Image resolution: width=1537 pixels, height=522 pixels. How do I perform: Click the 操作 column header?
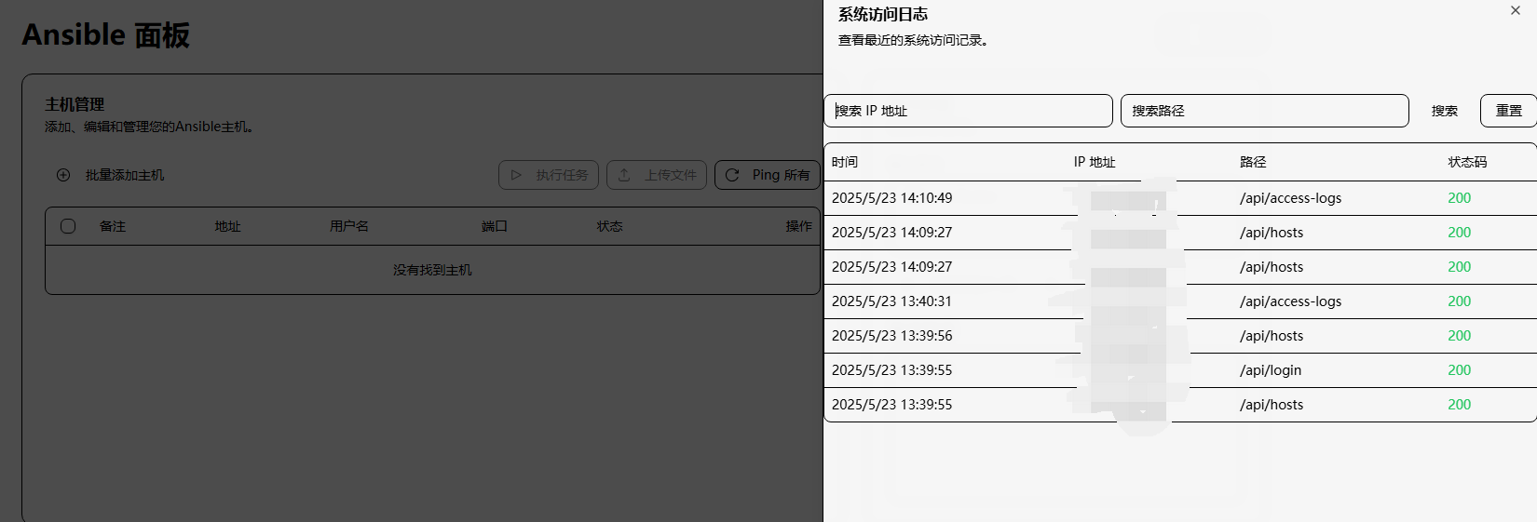[798, 226]
